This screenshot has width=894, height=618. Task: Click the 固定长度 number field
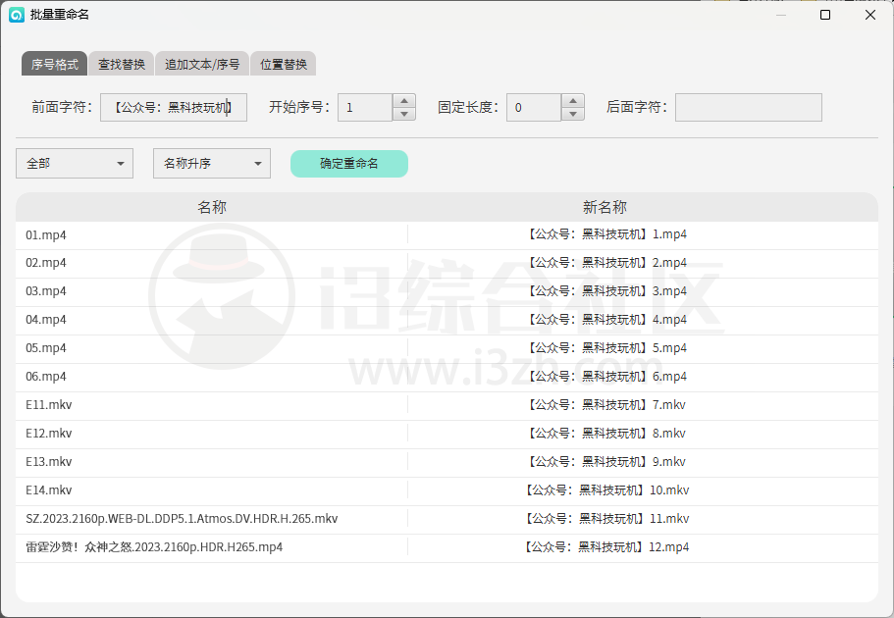[x=534, y=107]
